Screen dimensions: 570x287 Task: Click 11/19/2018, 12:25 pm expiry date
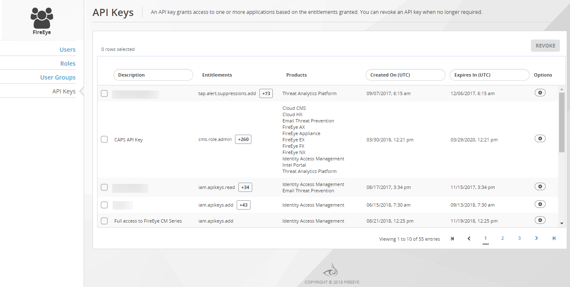pyautogui.click(x=474, y=221)
